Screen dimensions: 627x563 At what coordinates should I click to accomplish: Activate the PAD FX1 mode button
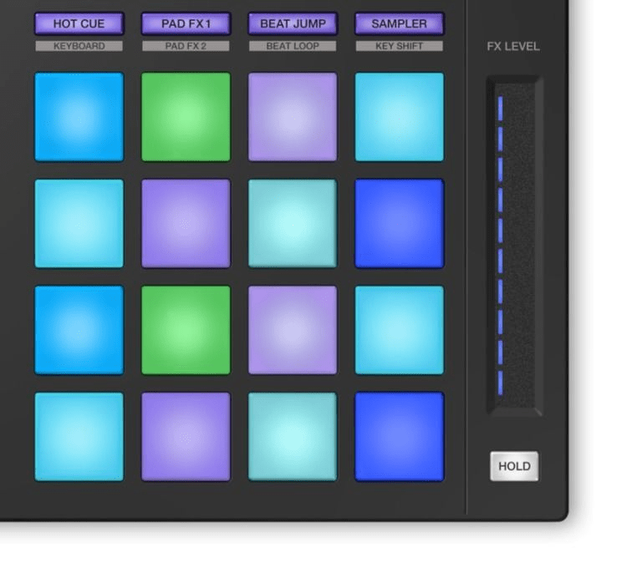186,23
